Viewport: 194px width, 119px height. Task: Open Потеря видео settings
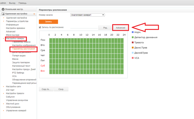coord(19,56)
